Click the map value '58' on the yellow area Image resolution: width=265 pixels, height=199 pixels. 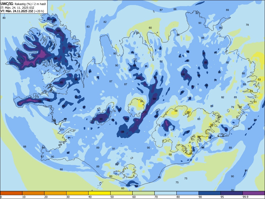click(x=176, y=111)
